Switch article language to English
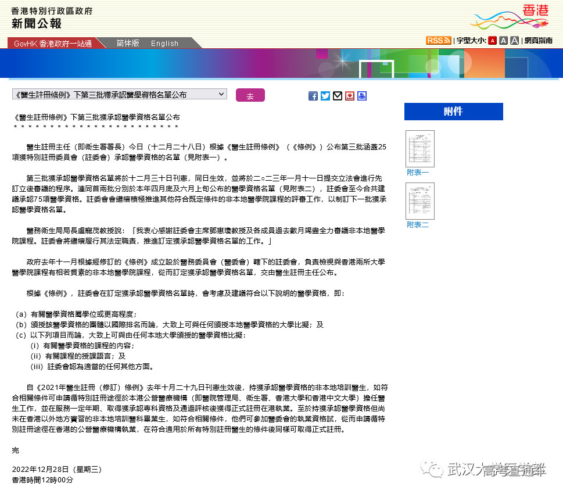The width and height of the screenshot is (563, 494). [x=164, y=43]
